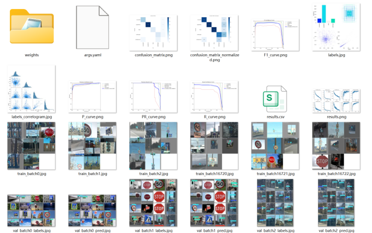
Task: Click the 'train_batch0.jpg' file name
Action: click(x=32, y=174)
